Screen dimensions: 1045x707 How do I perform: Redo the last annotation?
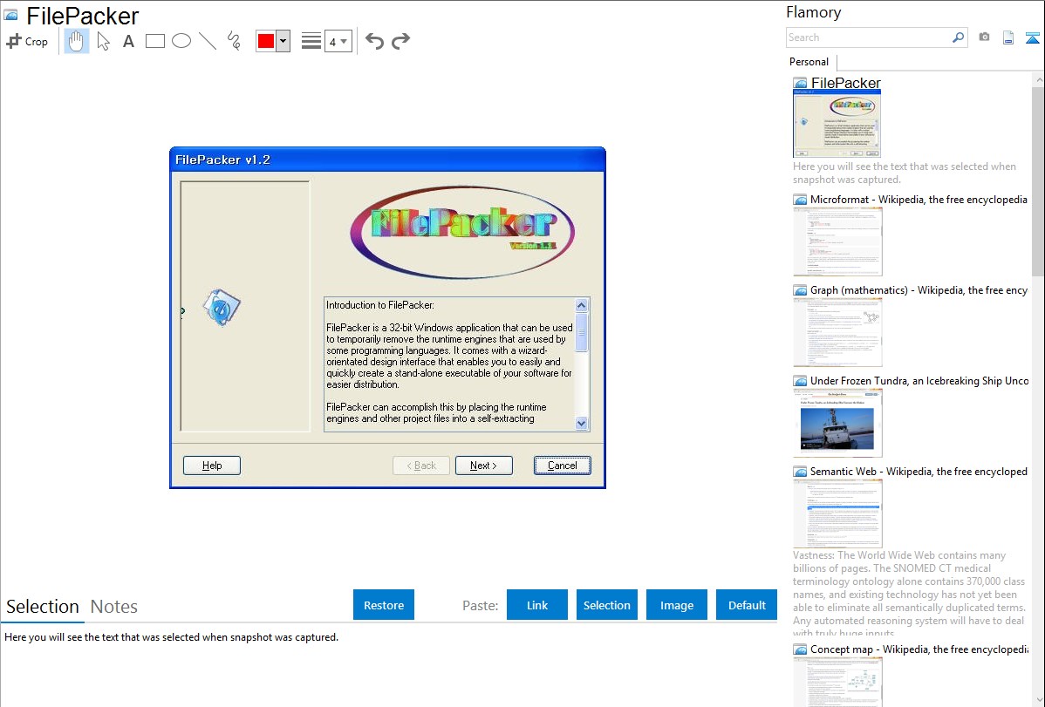(x=400, y=41)
